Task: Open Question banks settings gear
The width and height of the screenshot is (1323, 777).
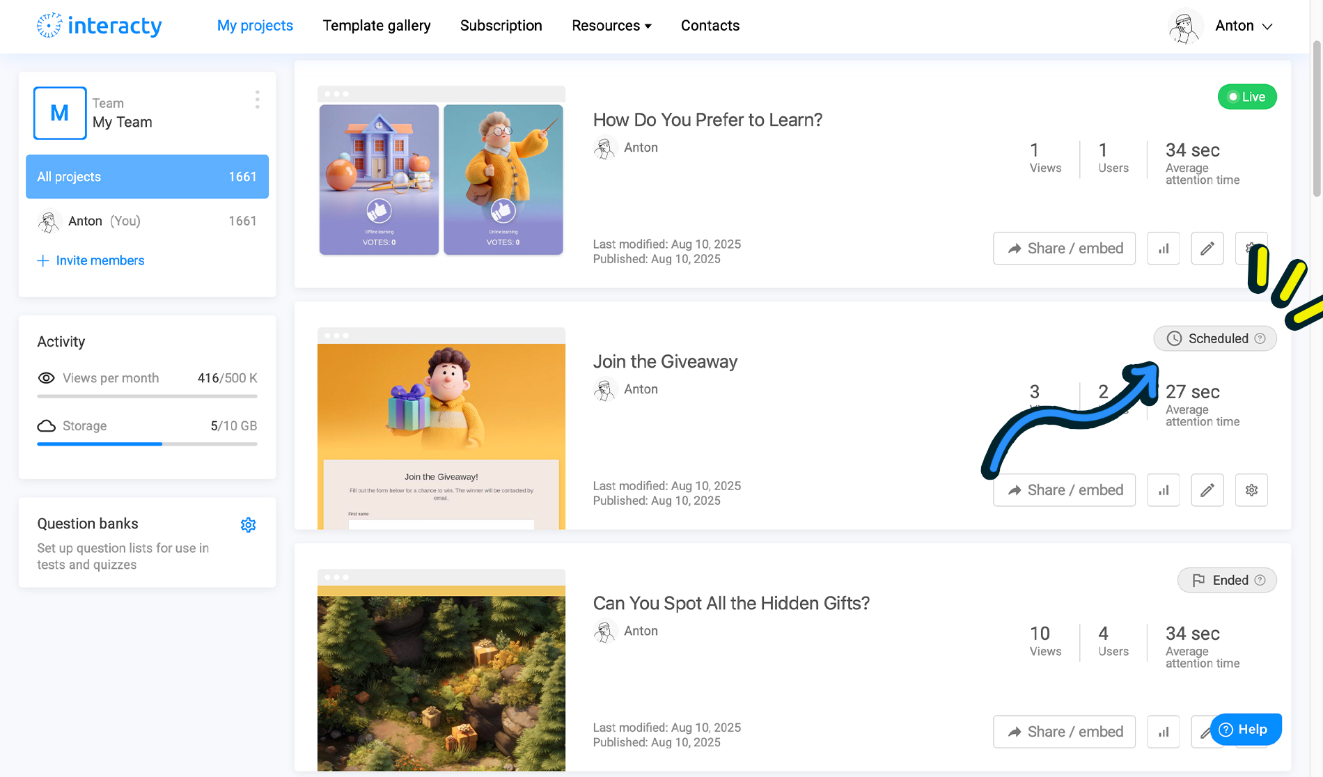Action: (x=248, y=524)
